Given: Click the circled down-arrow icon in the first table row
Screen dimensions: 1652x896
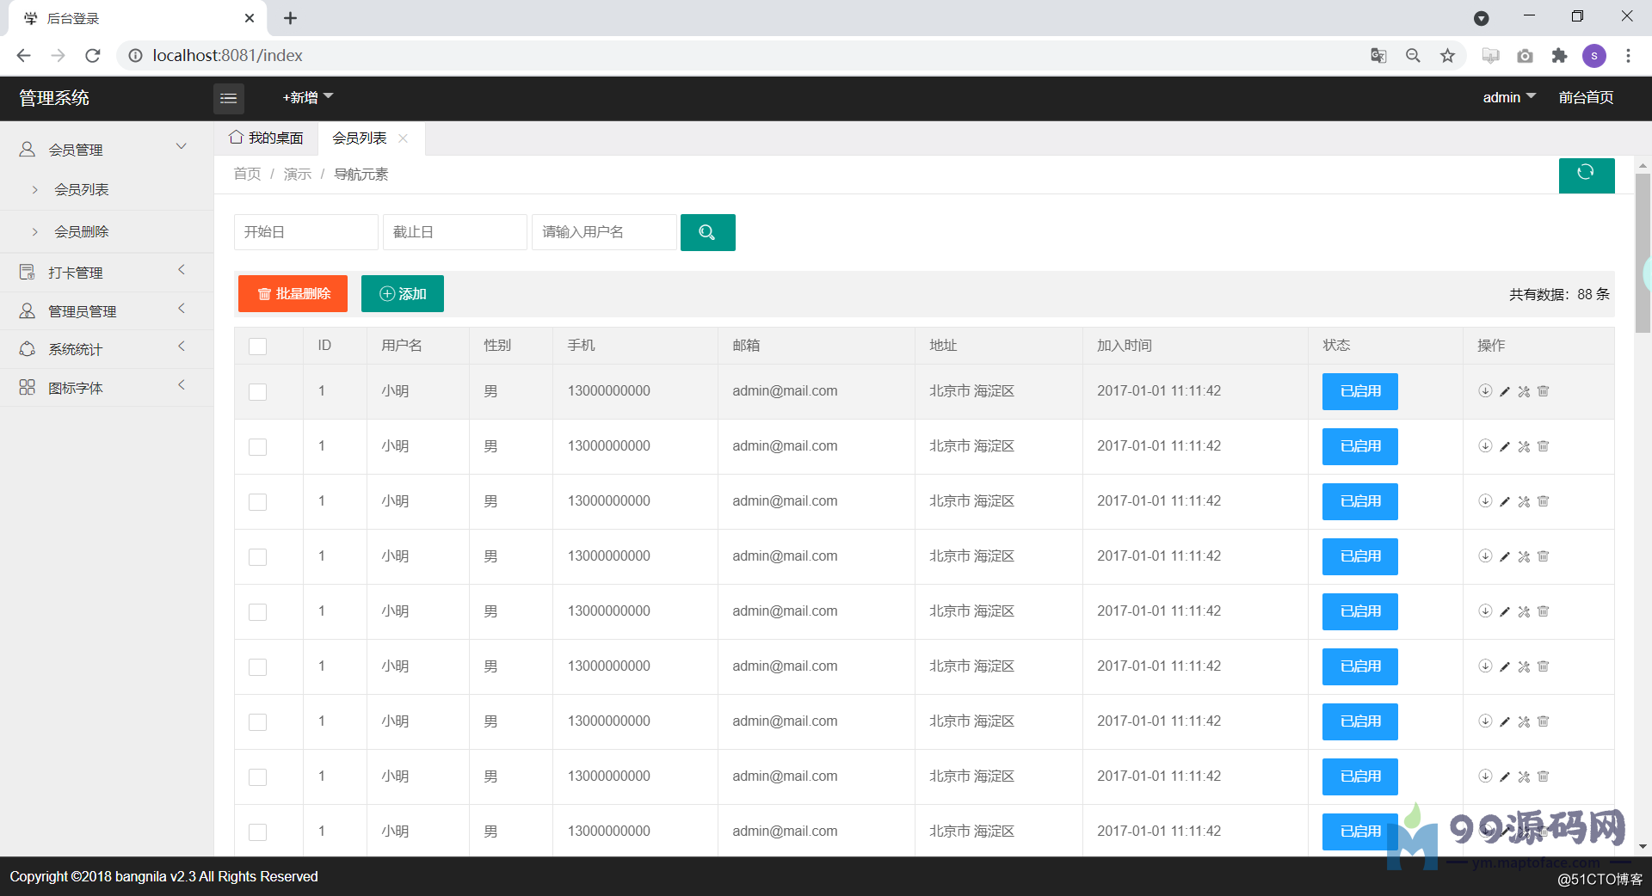Looking at the screenshot, I should coord(1485,391).
